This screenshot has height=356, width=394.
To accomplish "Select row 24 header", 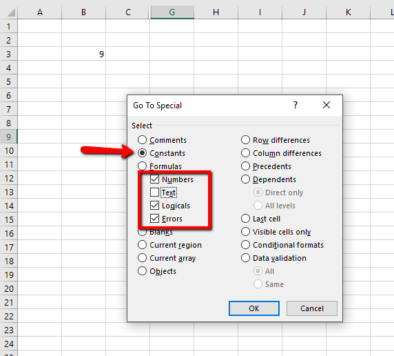I will [9, 344].
